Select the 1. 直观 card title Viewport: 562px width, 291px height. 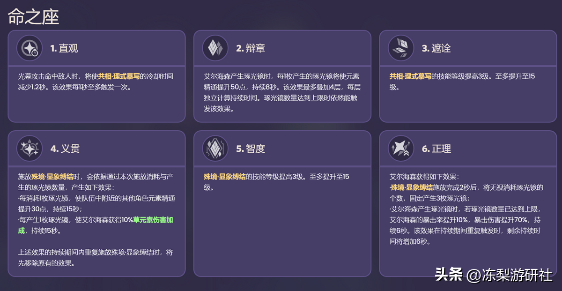(x=64, y=48)
